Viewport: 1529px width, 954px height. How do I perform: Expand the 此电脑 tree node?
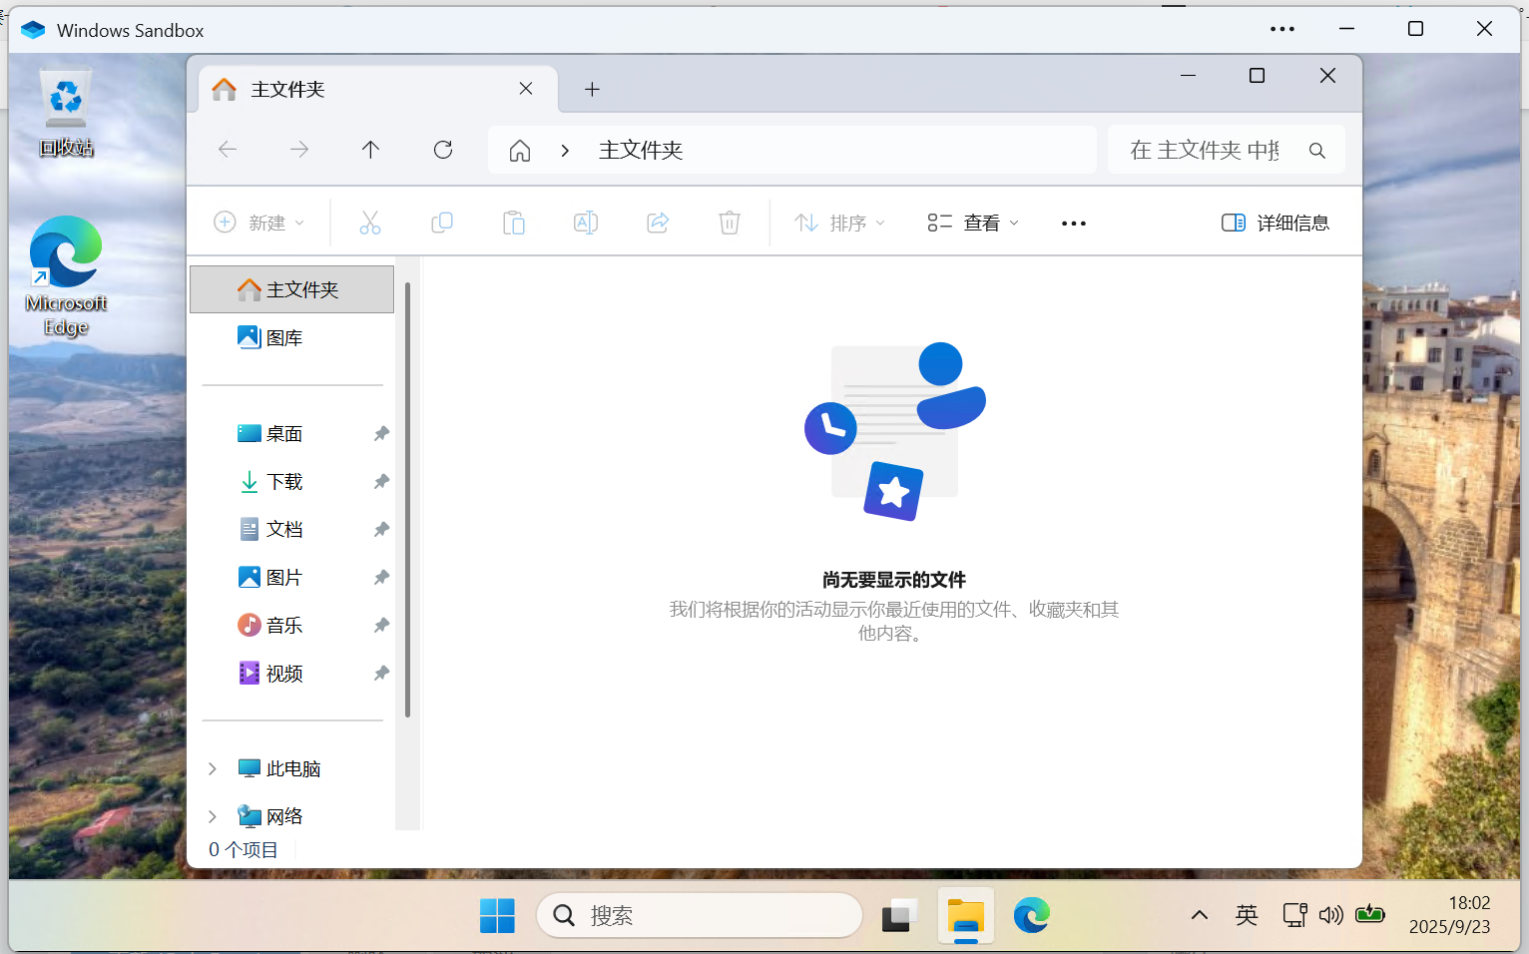[213, 768]
